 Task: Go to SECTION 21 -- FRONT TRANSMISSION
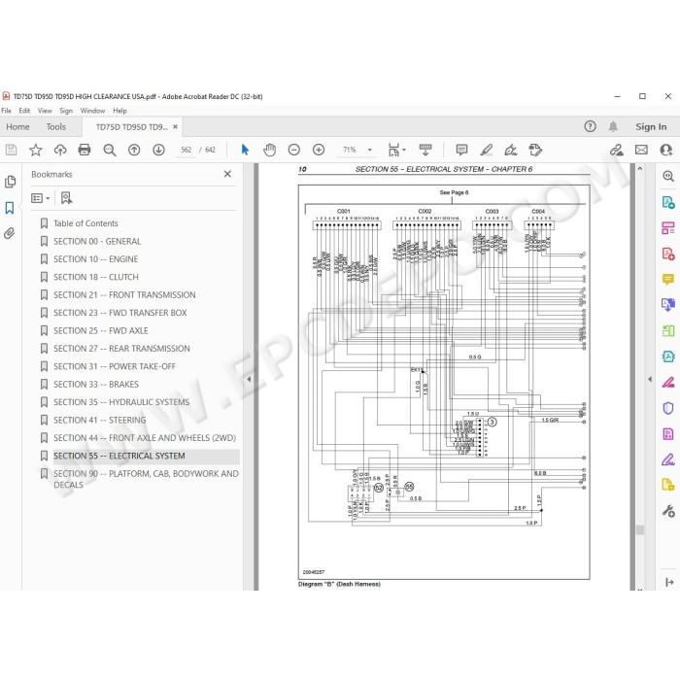pos(124,295)
